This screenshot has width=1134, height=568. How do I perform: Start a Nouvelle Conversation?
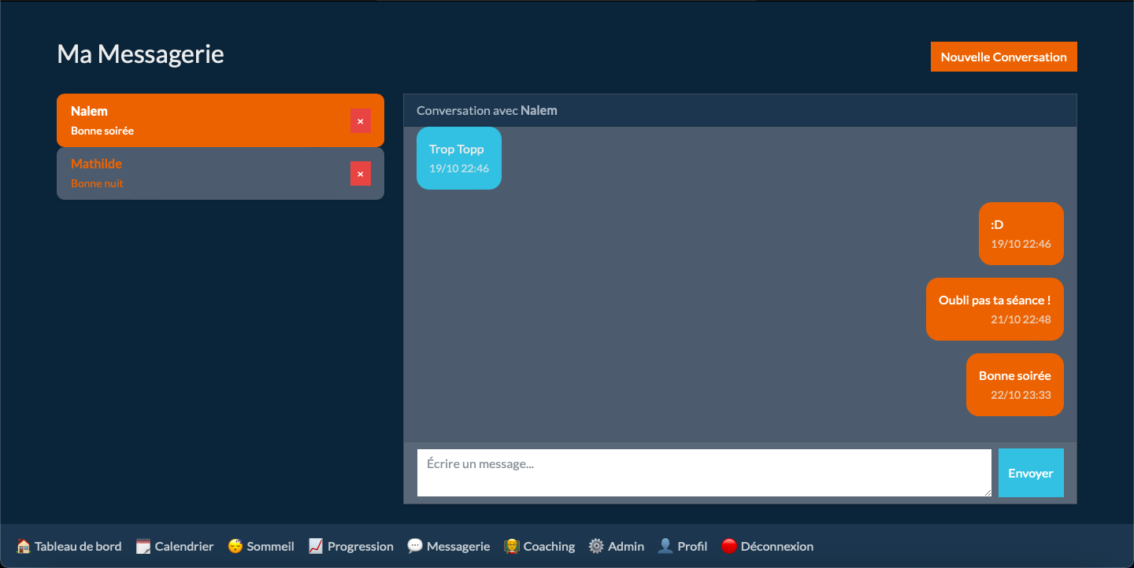1003,57
